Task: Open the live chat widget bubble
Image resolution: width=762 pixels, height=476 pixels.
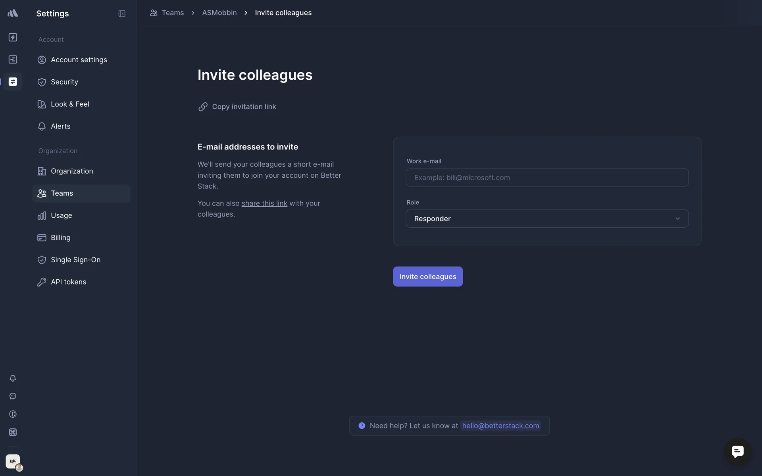Action: coord(737,451)
